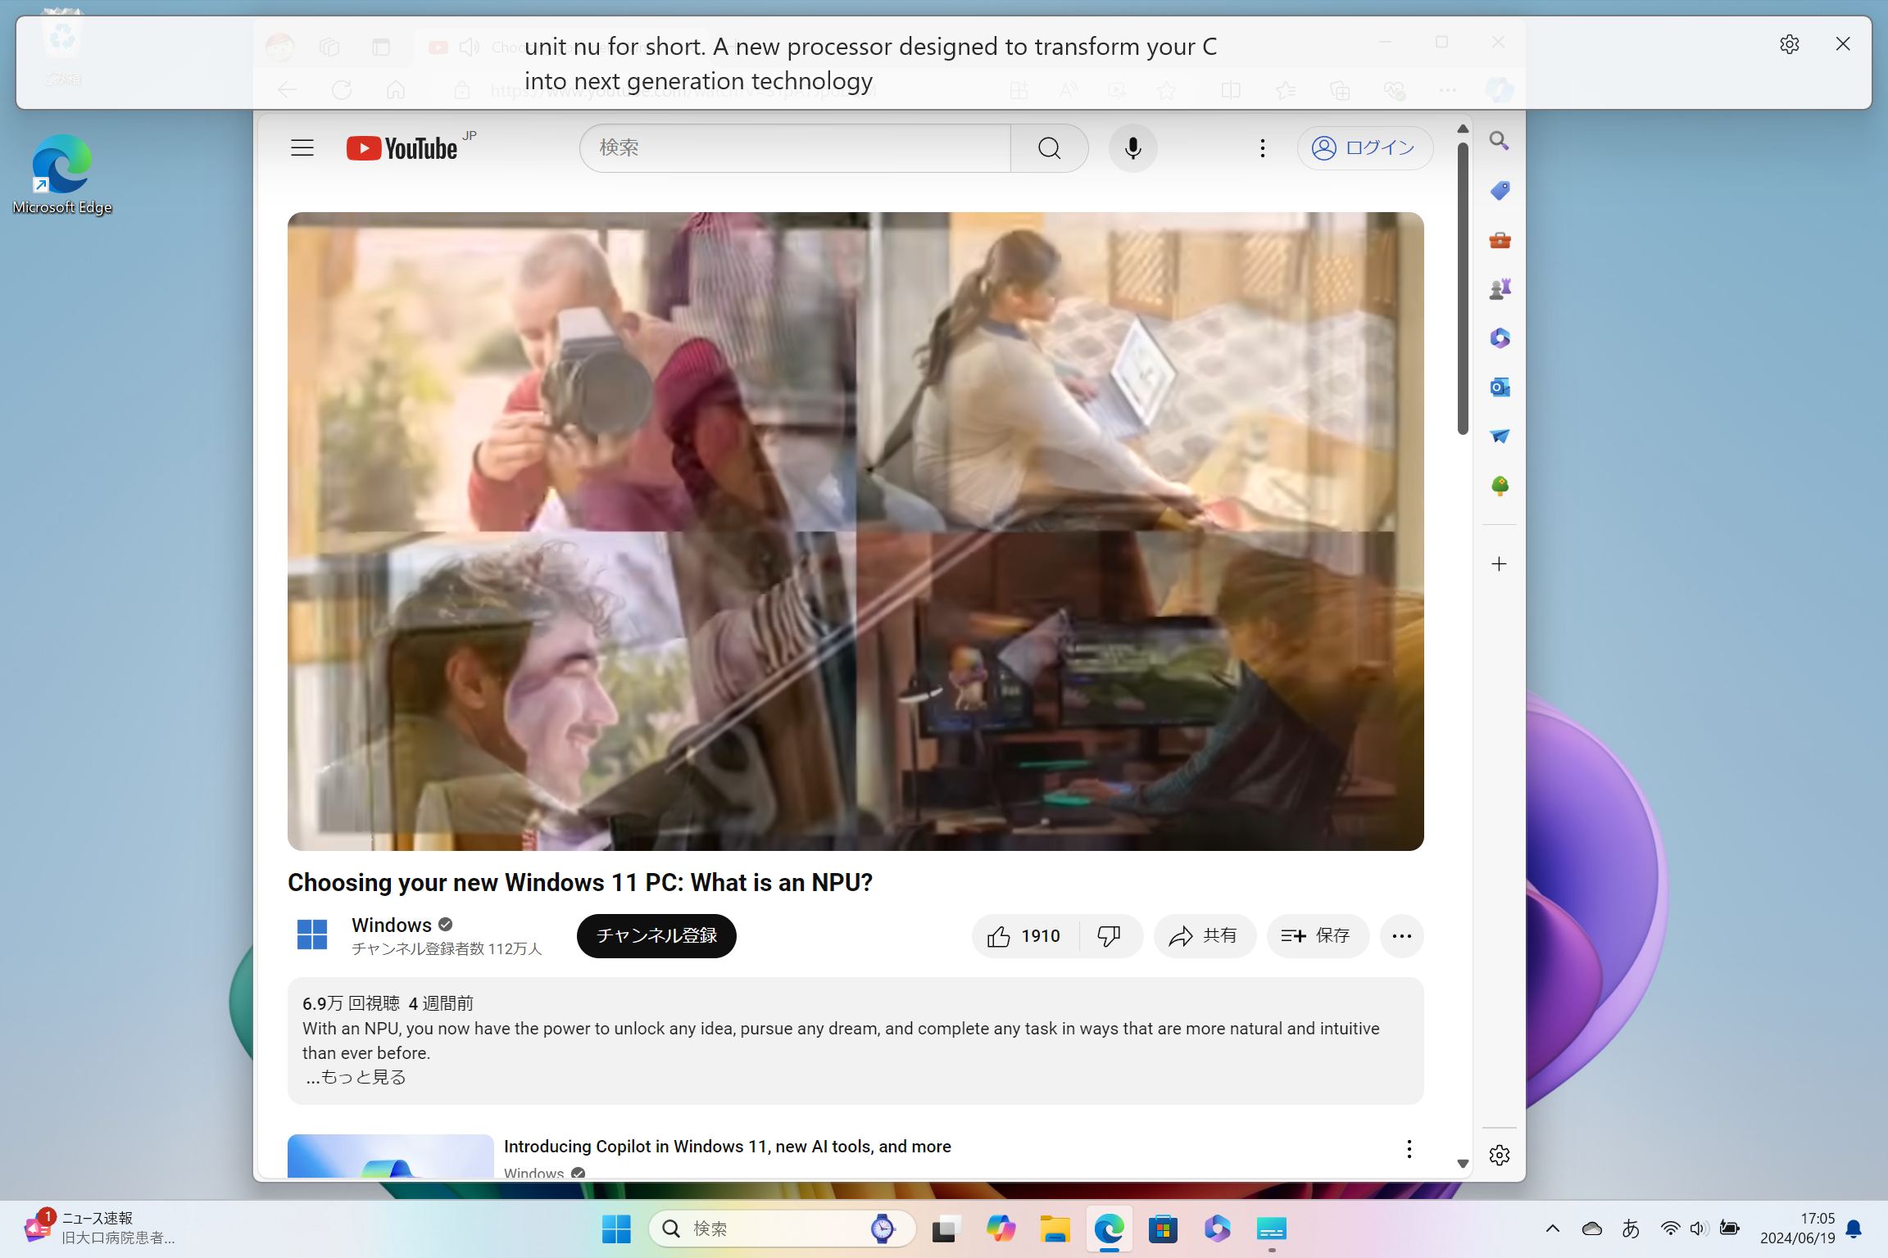Dislike the video with thumbs-down button
1888x1258 pixels.
(x=1110, y=936)
